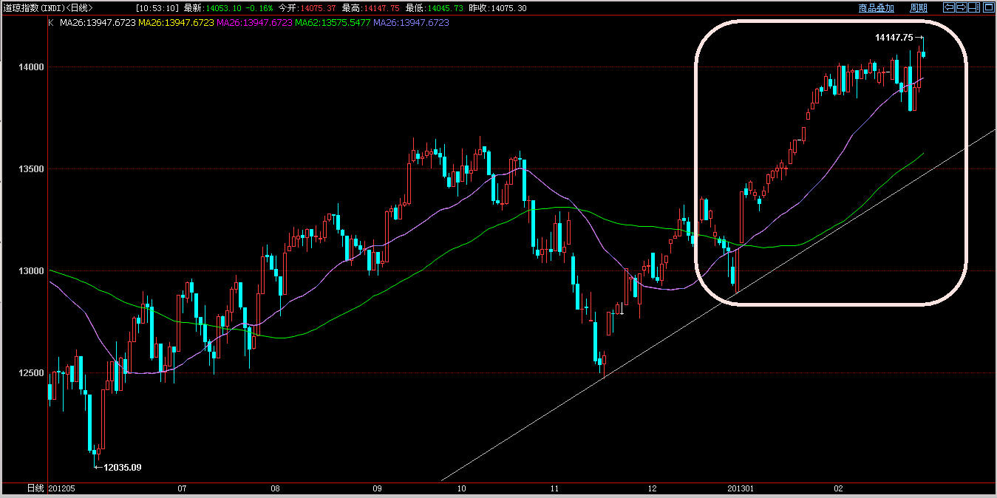The height and width of the screenshot is (498, 997).
Task: Click the 道琼指数(INDI)<日线> chart title
Action: 48,8
